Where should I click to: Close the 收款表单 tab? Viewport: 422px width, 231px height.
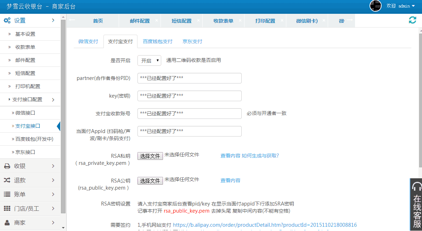click(x=240, y=21)
